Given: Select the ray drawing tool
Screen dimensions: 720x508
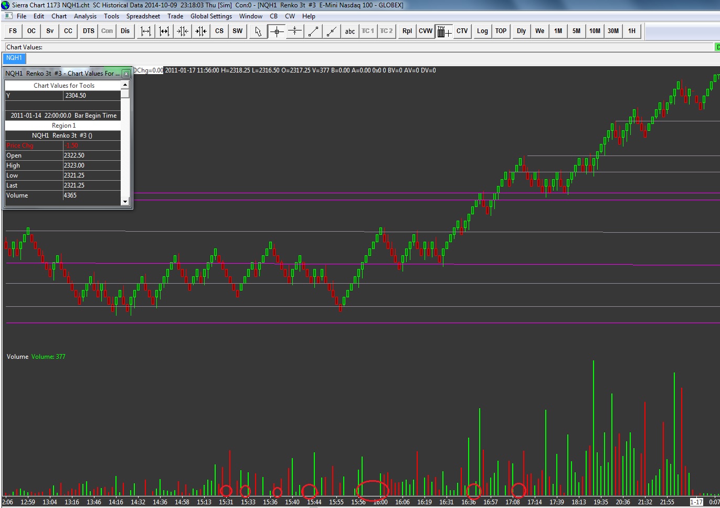Looking at the screenshot, I should (332, 31).
